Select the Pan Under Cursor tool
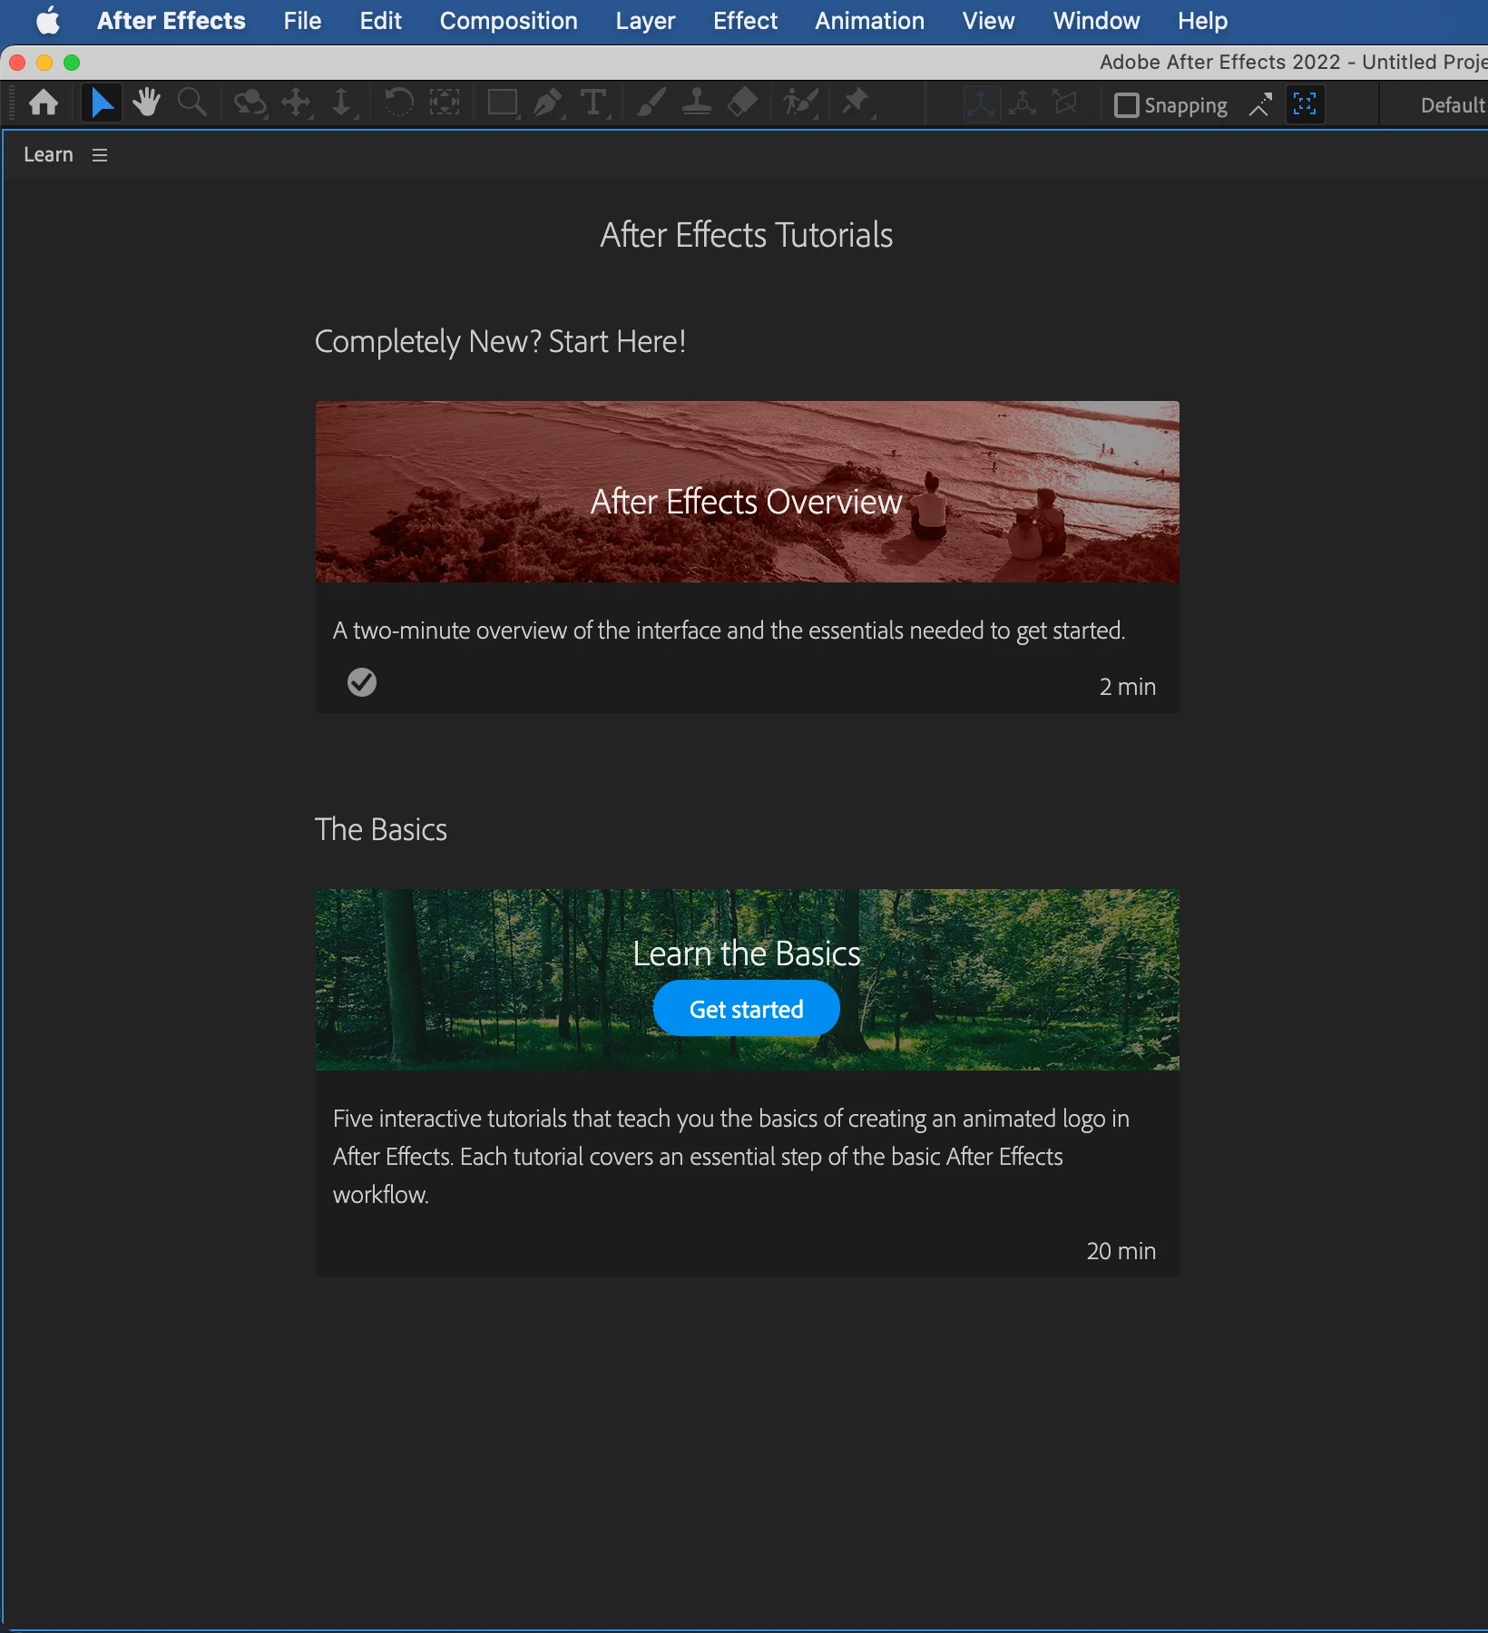Screen dimensions: 1488x1633 coord(297,103)
